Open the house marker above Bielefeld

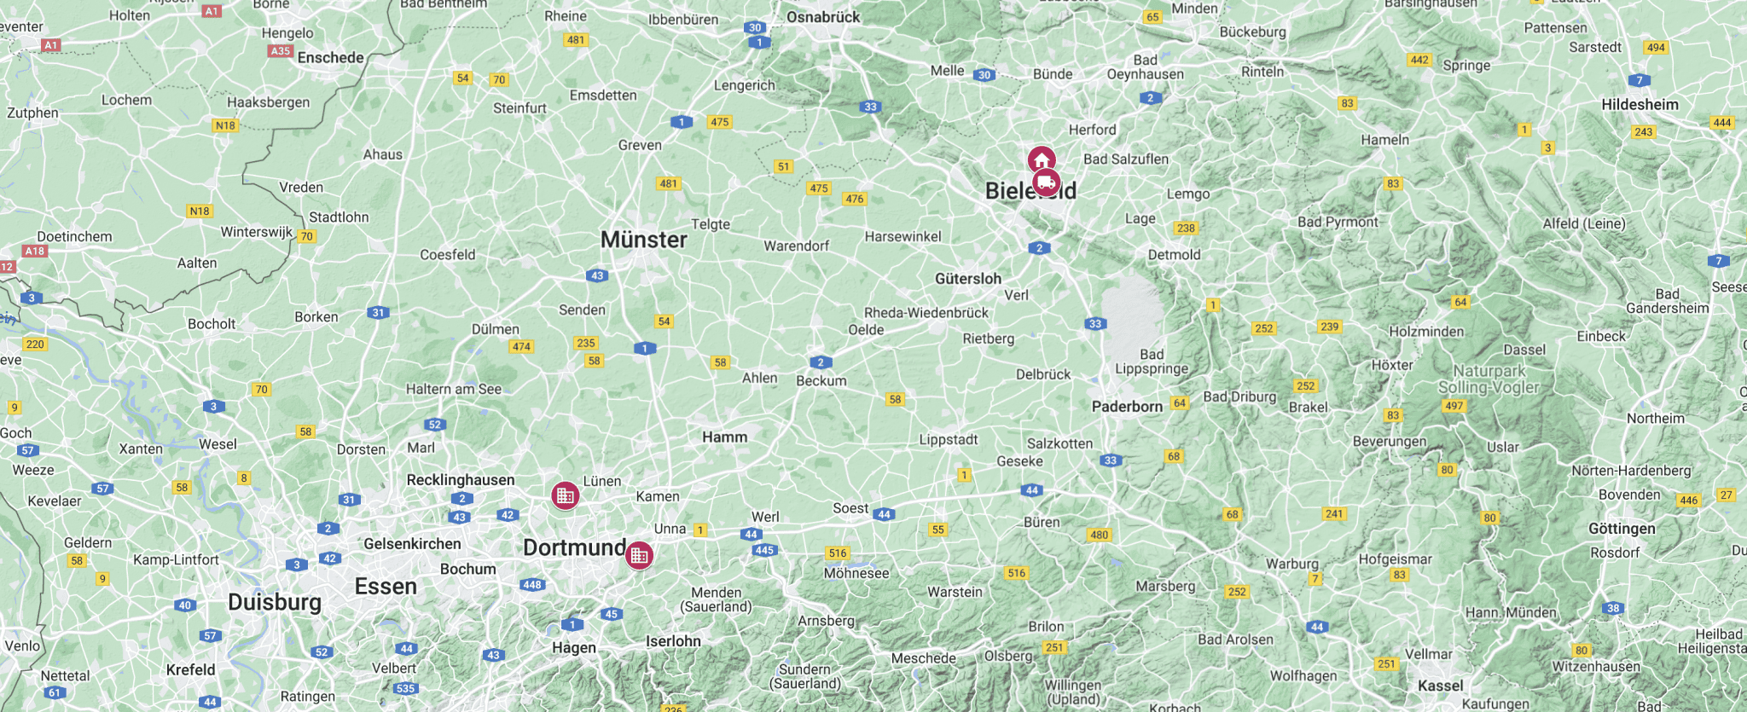[1042, 159]
